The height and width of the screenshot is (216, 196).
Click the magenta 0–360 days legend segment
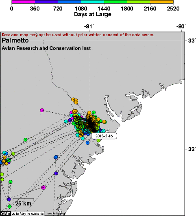23,2
